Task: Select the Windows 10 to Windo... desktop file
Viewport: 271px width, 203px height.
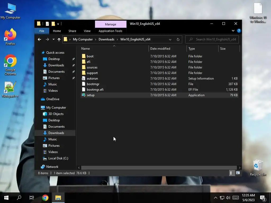Action: (258, 13)
